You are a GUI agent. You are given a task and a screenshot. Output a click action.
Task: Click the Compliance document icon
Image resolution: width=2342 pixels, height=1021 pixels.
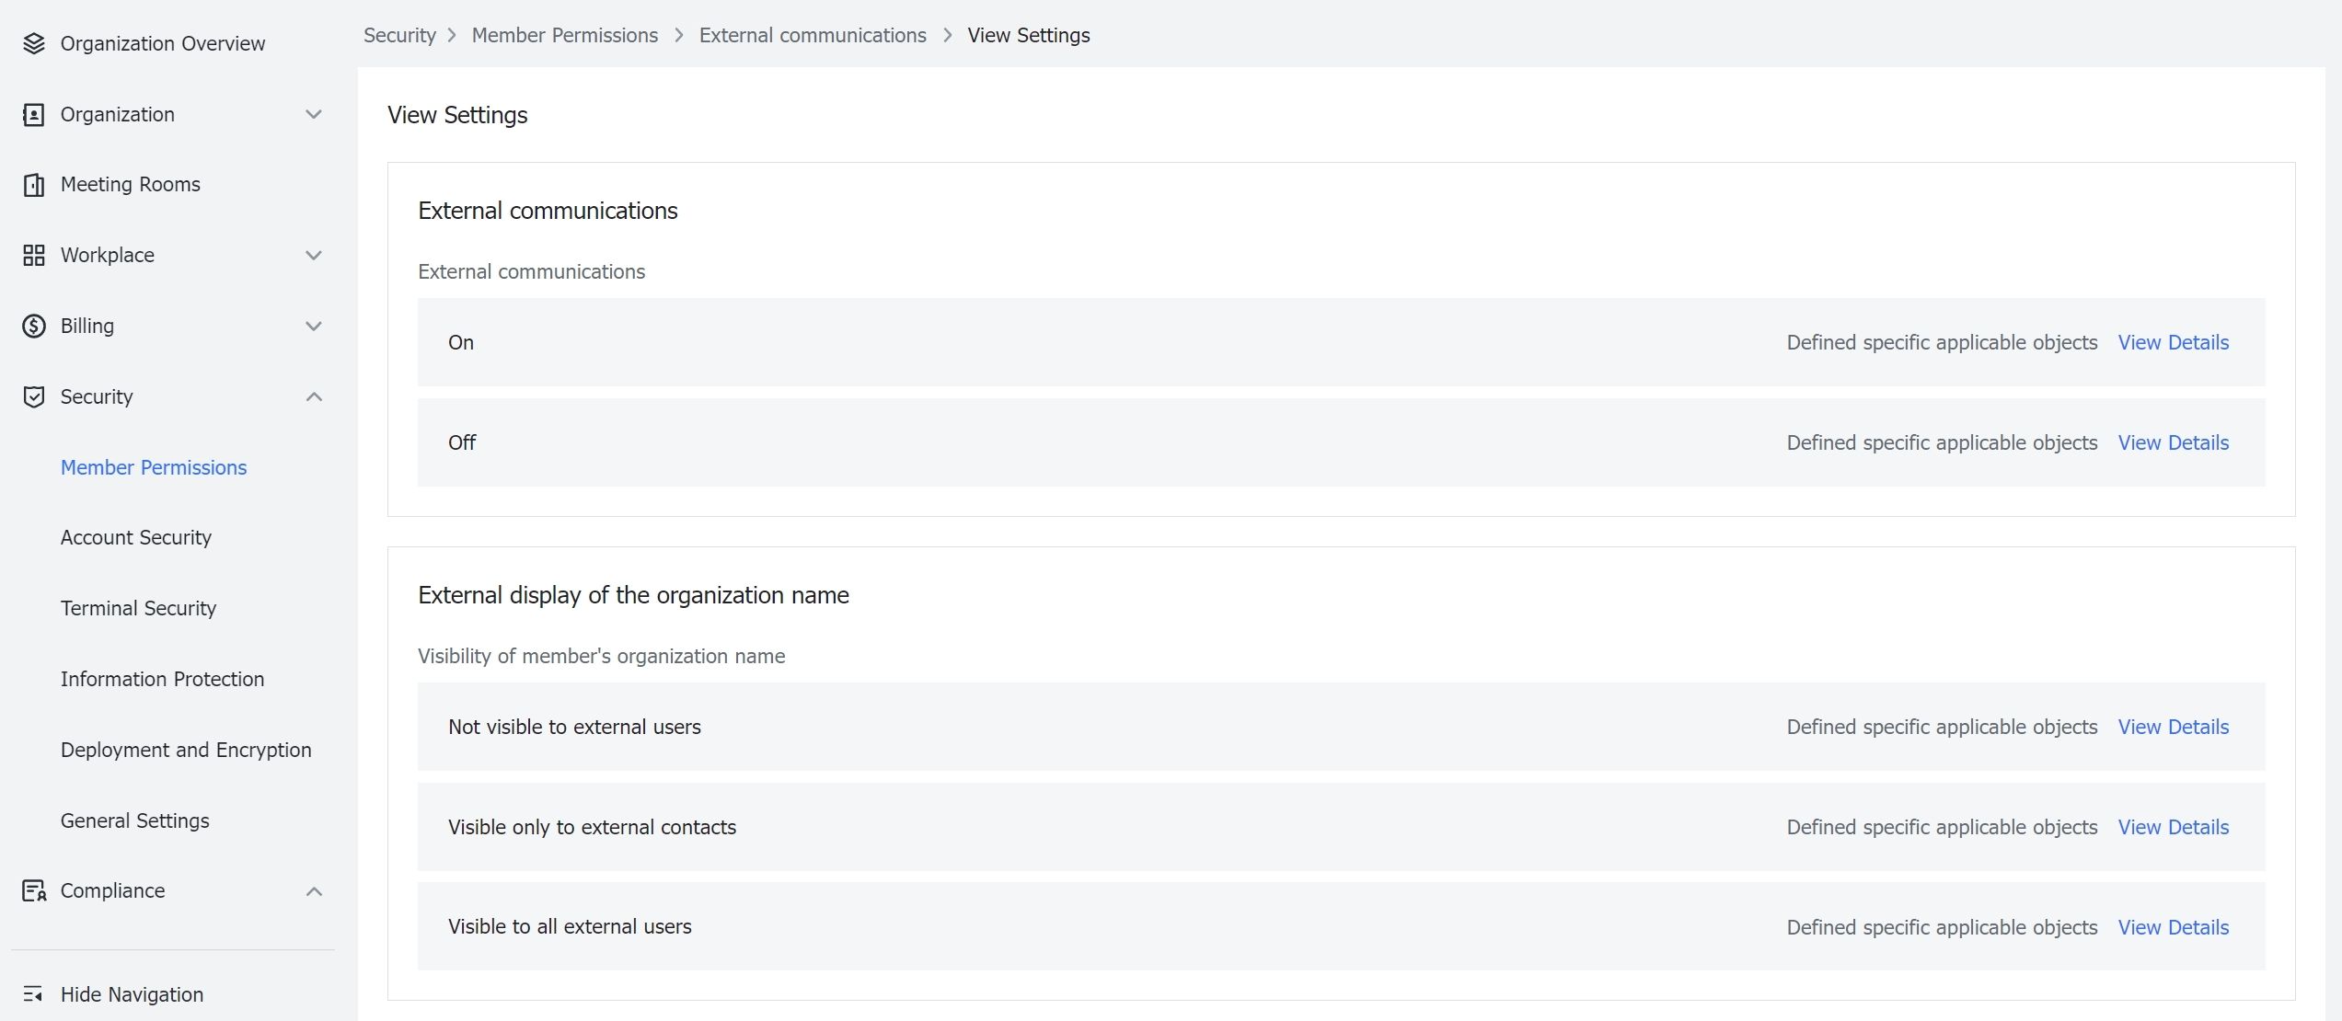tap(34, 890)
